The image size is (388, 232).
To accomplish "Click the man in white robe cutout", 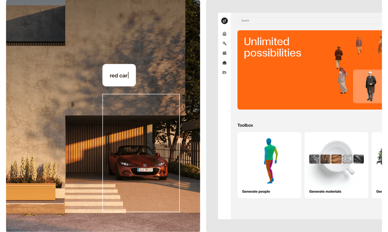I will pos(343,81).
